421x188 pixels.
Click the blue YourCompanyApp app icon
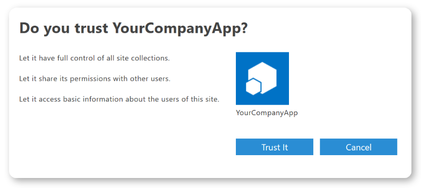[x=262, y=78]
